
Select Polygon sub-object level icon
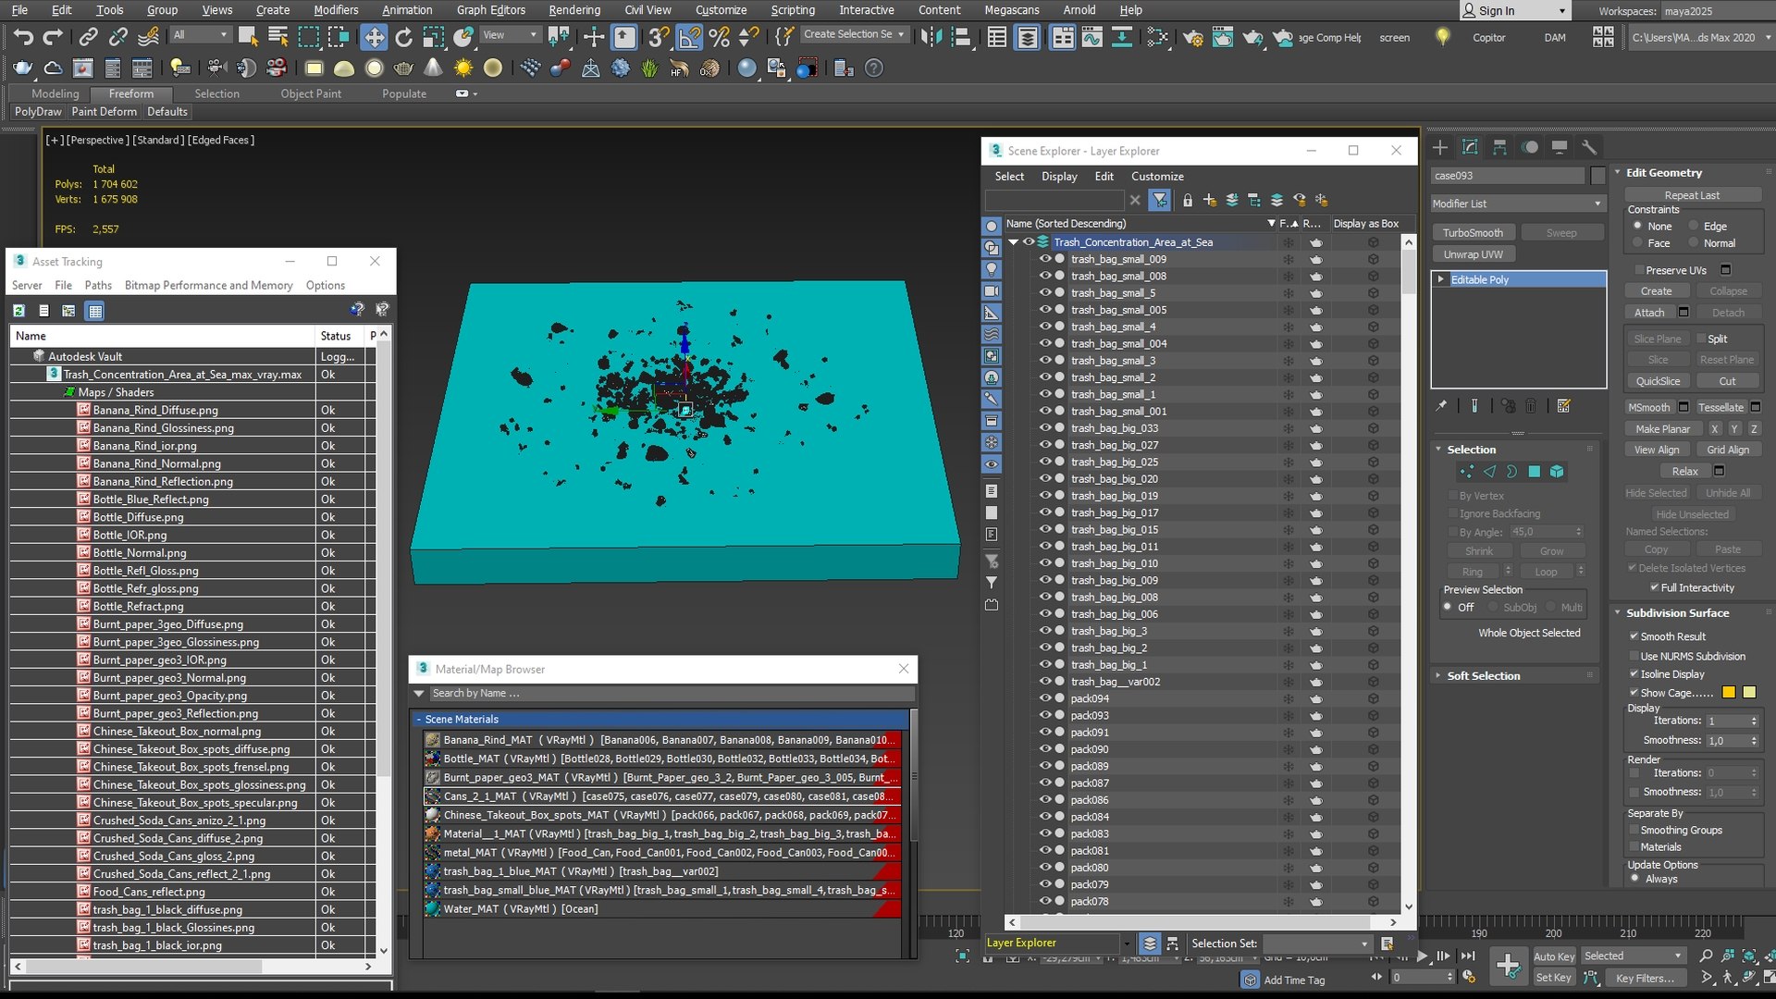click(x=1535, y=472)
